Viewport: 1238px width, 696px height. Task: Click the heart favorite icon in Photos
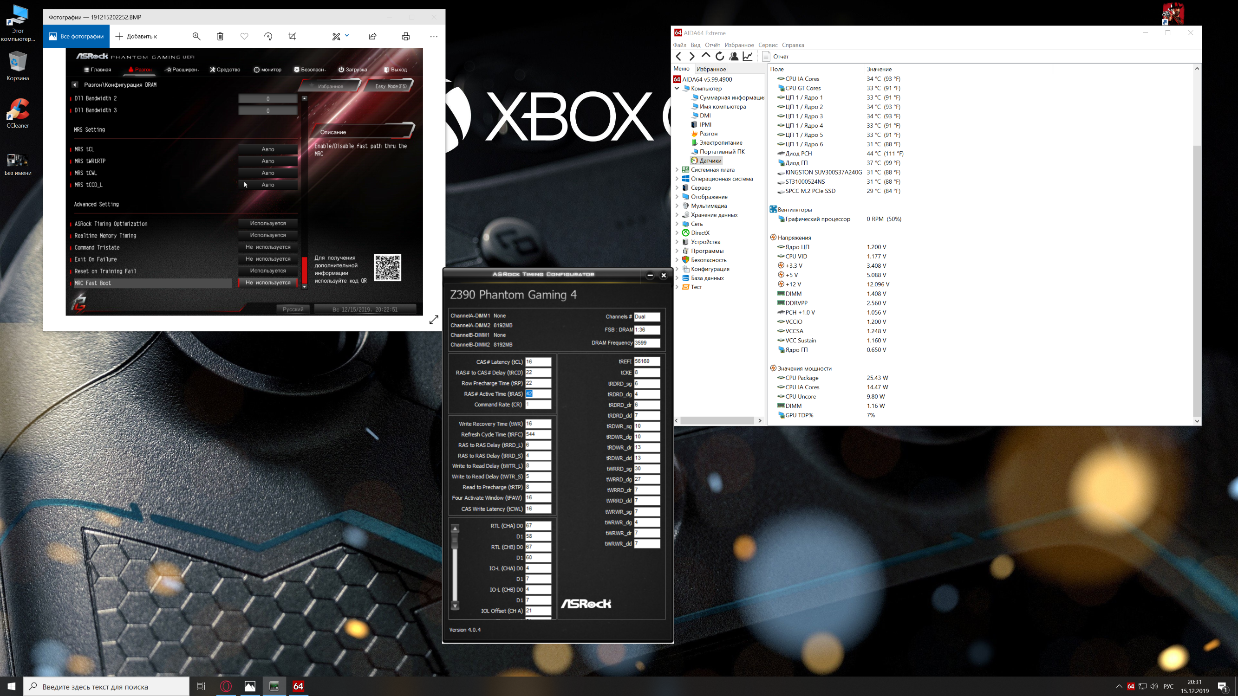(x=244, y=37)
